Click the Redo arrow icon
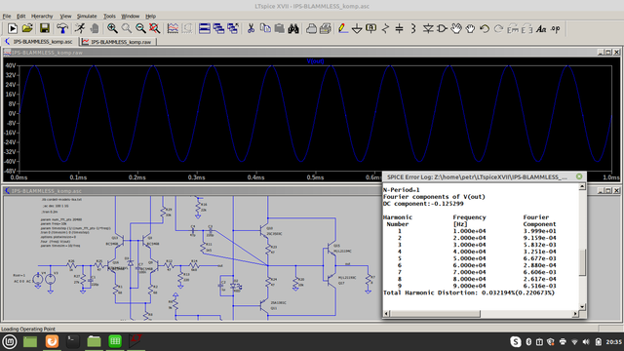624x351 pixels. [x=498, y=28]
